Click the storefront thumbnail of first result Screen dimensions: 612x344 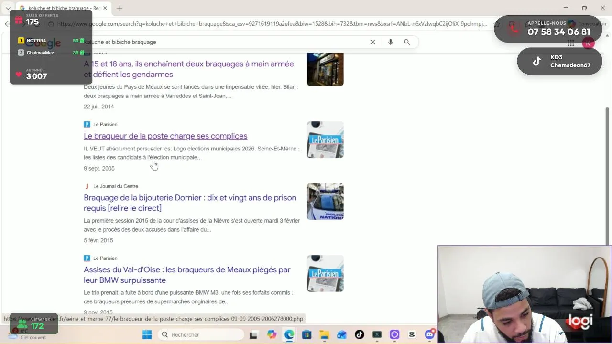point(325,69)
